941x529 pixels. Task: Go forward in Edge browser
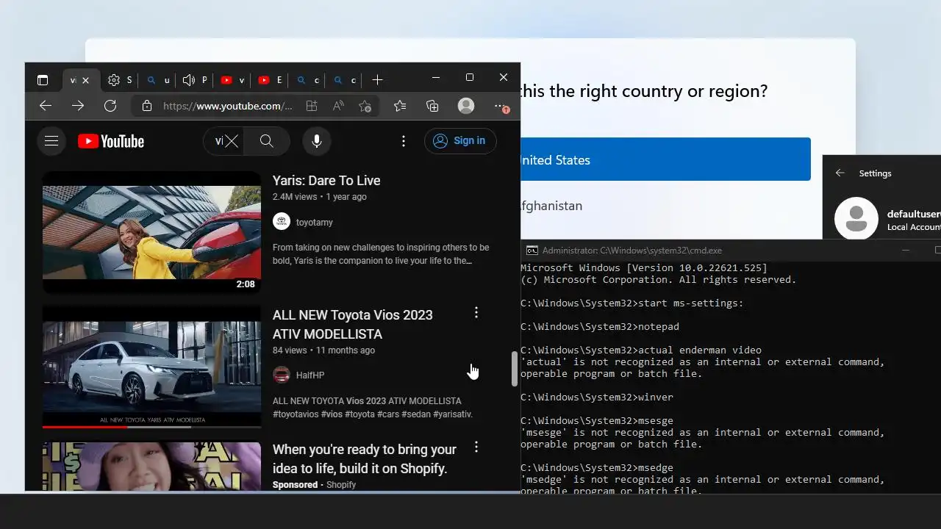tap(78, 106)
